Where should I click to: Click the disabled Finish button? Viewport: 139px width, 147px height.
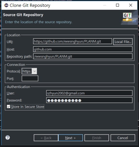97,138
